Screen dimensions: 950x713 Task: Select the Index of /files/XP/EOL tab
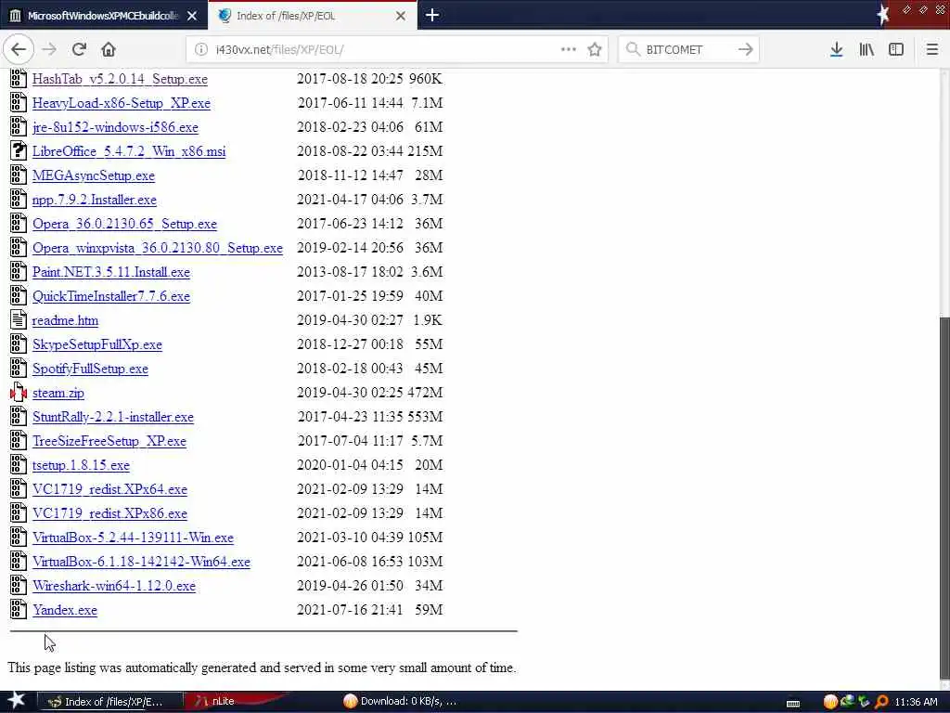312,16
